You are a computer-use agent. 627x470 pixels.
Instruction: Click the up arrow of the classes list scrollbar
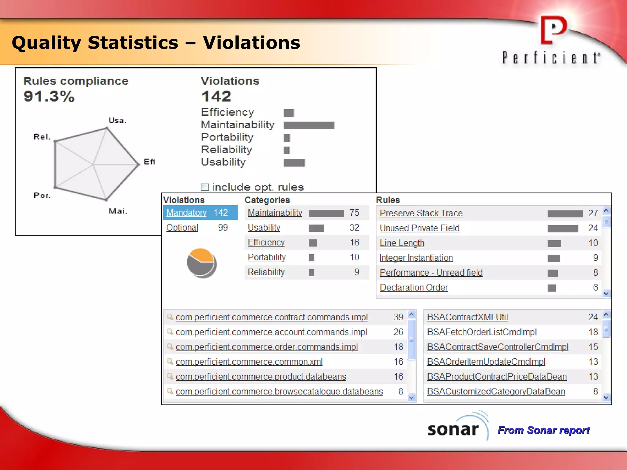606,314
